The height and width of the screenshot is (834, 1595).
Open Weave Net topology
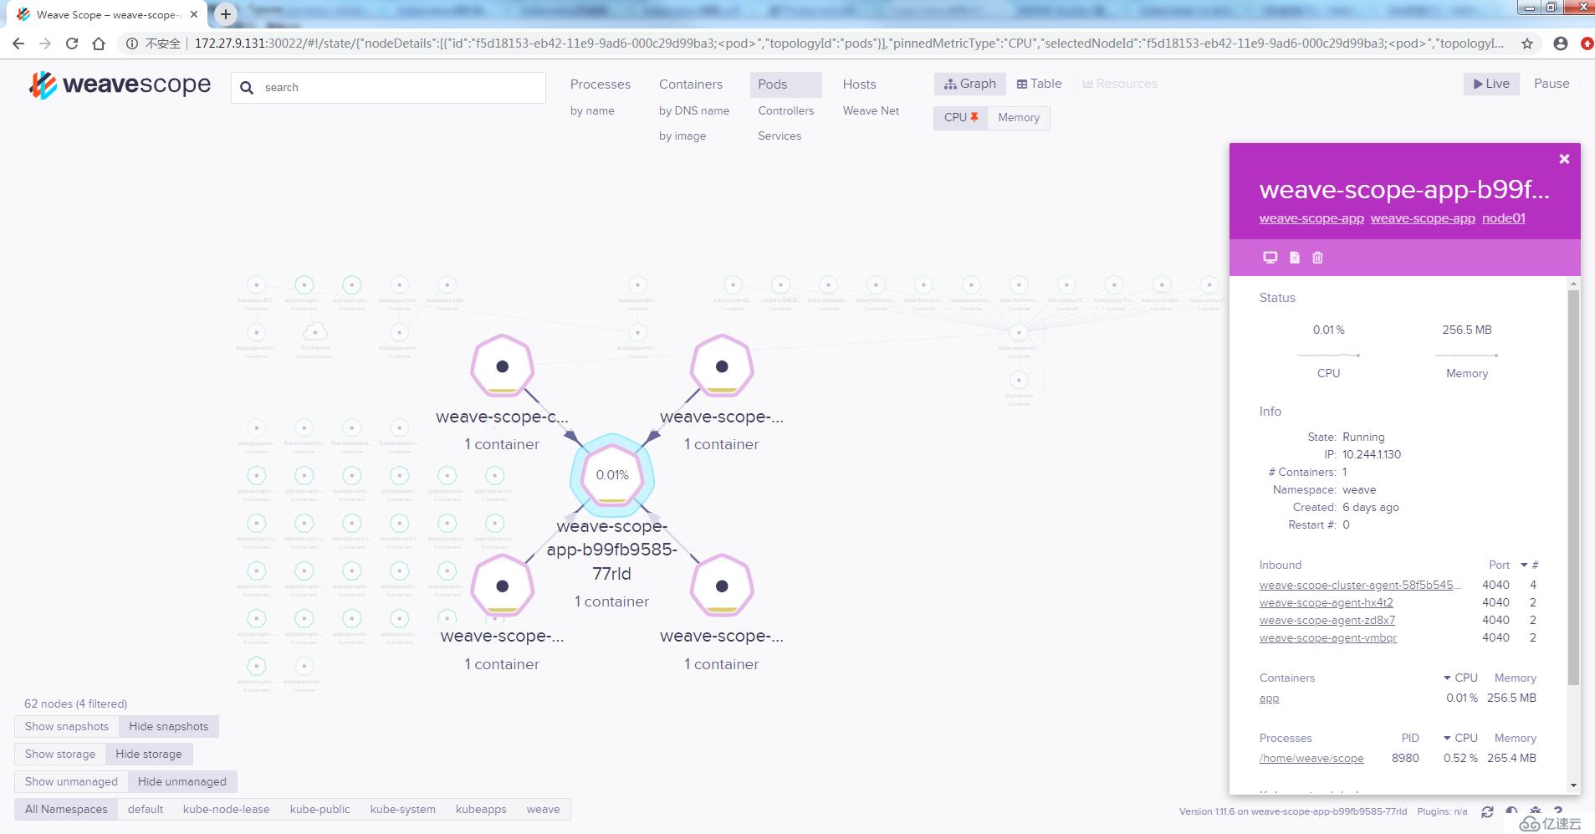tap(871, 111)
